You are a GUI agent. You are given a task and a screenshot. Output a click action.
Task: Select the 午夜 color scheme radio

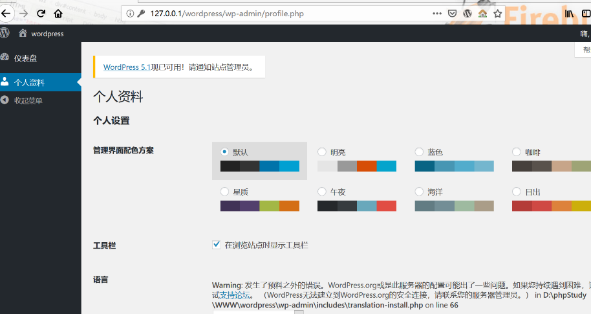pos(322,192)
